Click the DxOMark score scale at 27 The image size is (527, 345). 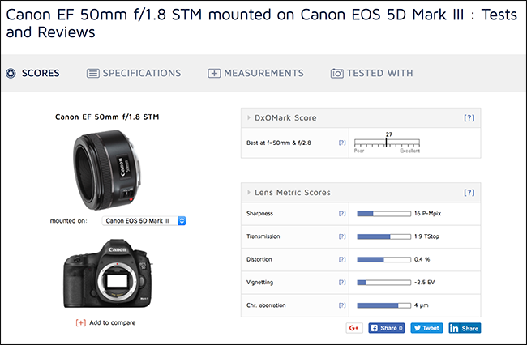click(387, 143)
